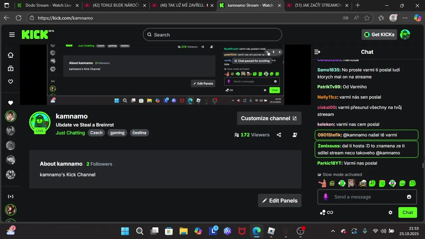
Task: Refresh the page
Action: point(19,18)
